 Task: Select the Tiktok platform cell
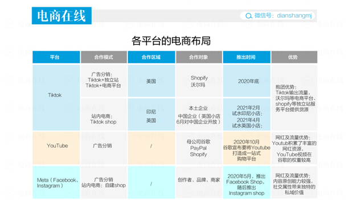[x=56, y=98]
